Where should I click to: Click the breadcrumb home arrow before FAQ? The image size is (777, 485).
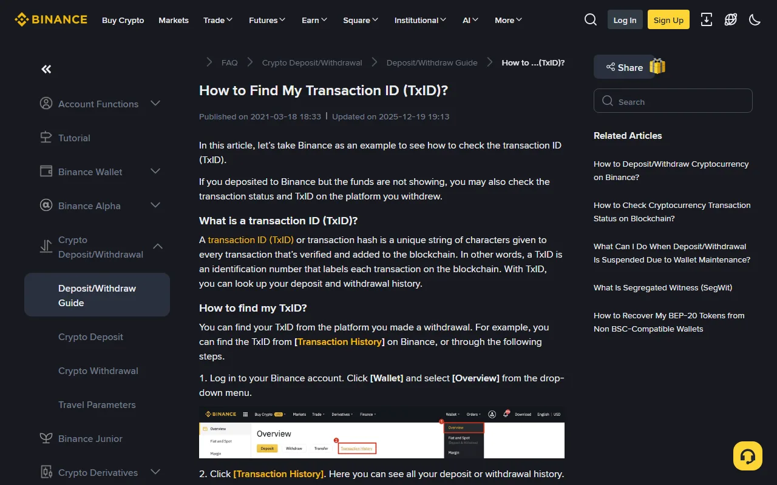[x=209, y=62]
